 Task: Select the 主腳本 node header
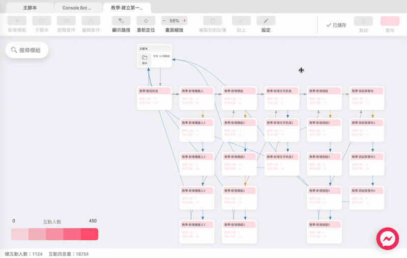pos(155,48)
